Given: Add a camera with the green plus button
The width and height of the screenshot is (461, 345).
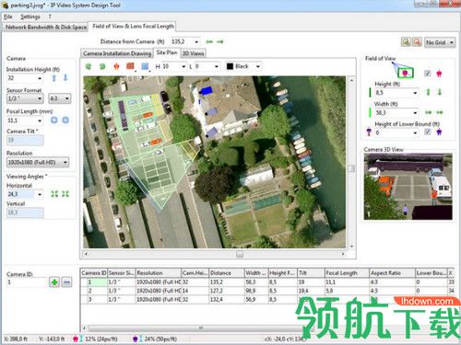Looking at the screenshot, I should pos(54,282).
